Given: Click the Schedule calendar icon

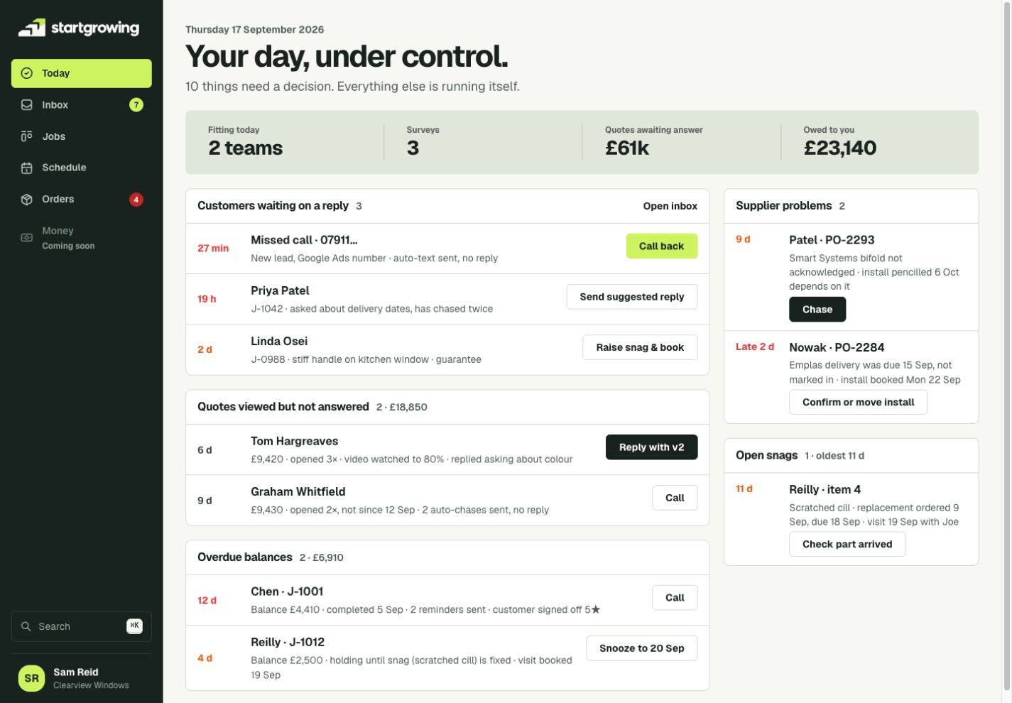Looking at the screenshot, I should [x=27, y=168].
